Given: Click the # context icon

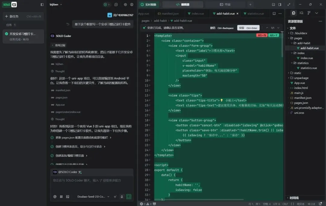Looking at the screenshot, I should pyautogui.click(x=61, y=197).
